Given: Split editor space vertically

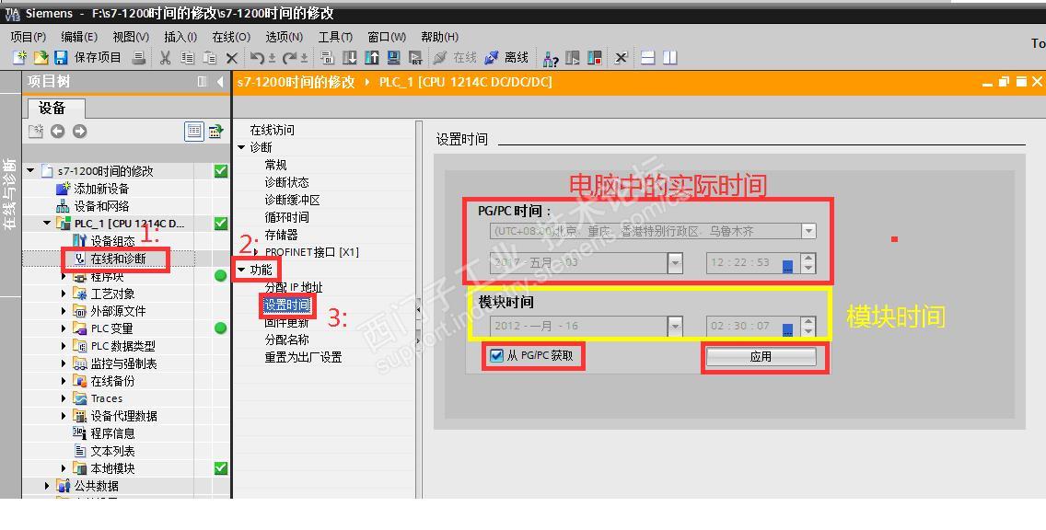Looking at the screenshot, I should pyautogui.click(x=669, y=58).
